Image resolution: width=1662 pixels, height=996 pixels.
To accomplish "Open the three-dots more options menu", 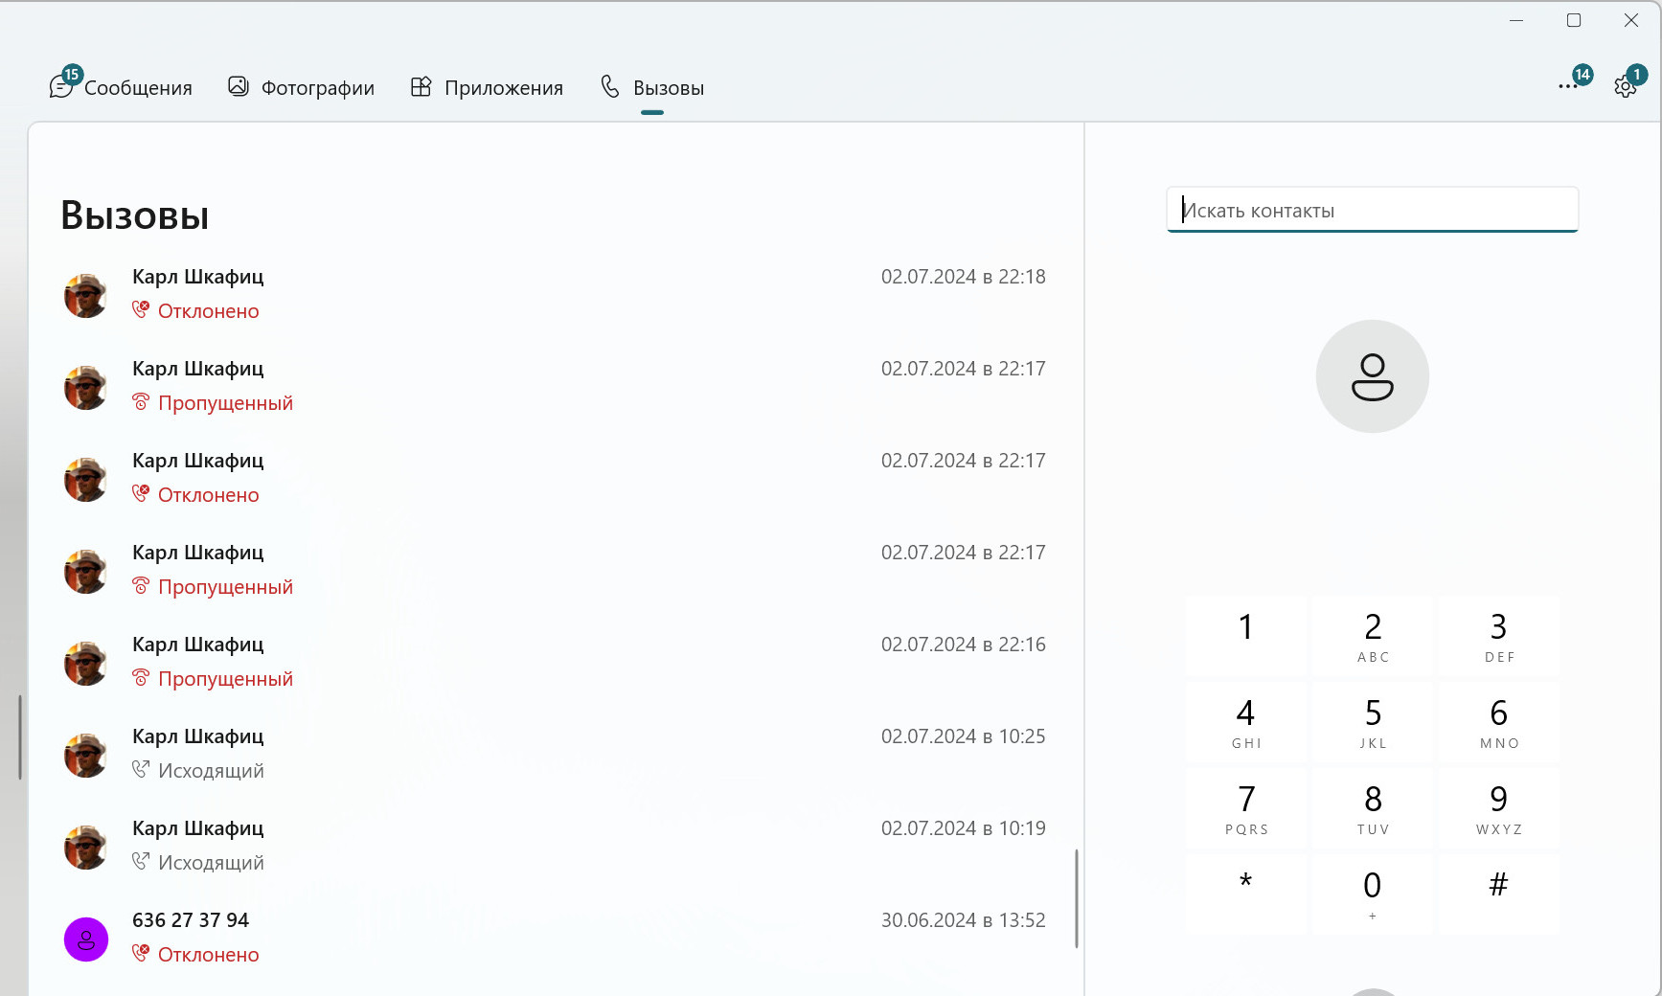I will [1567, 87].
